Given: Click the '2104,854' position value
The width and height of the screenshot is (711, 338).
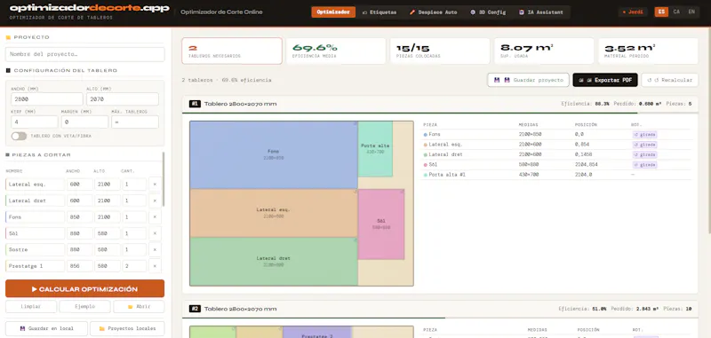Looking at the screenshot, I should pos(587,165).
